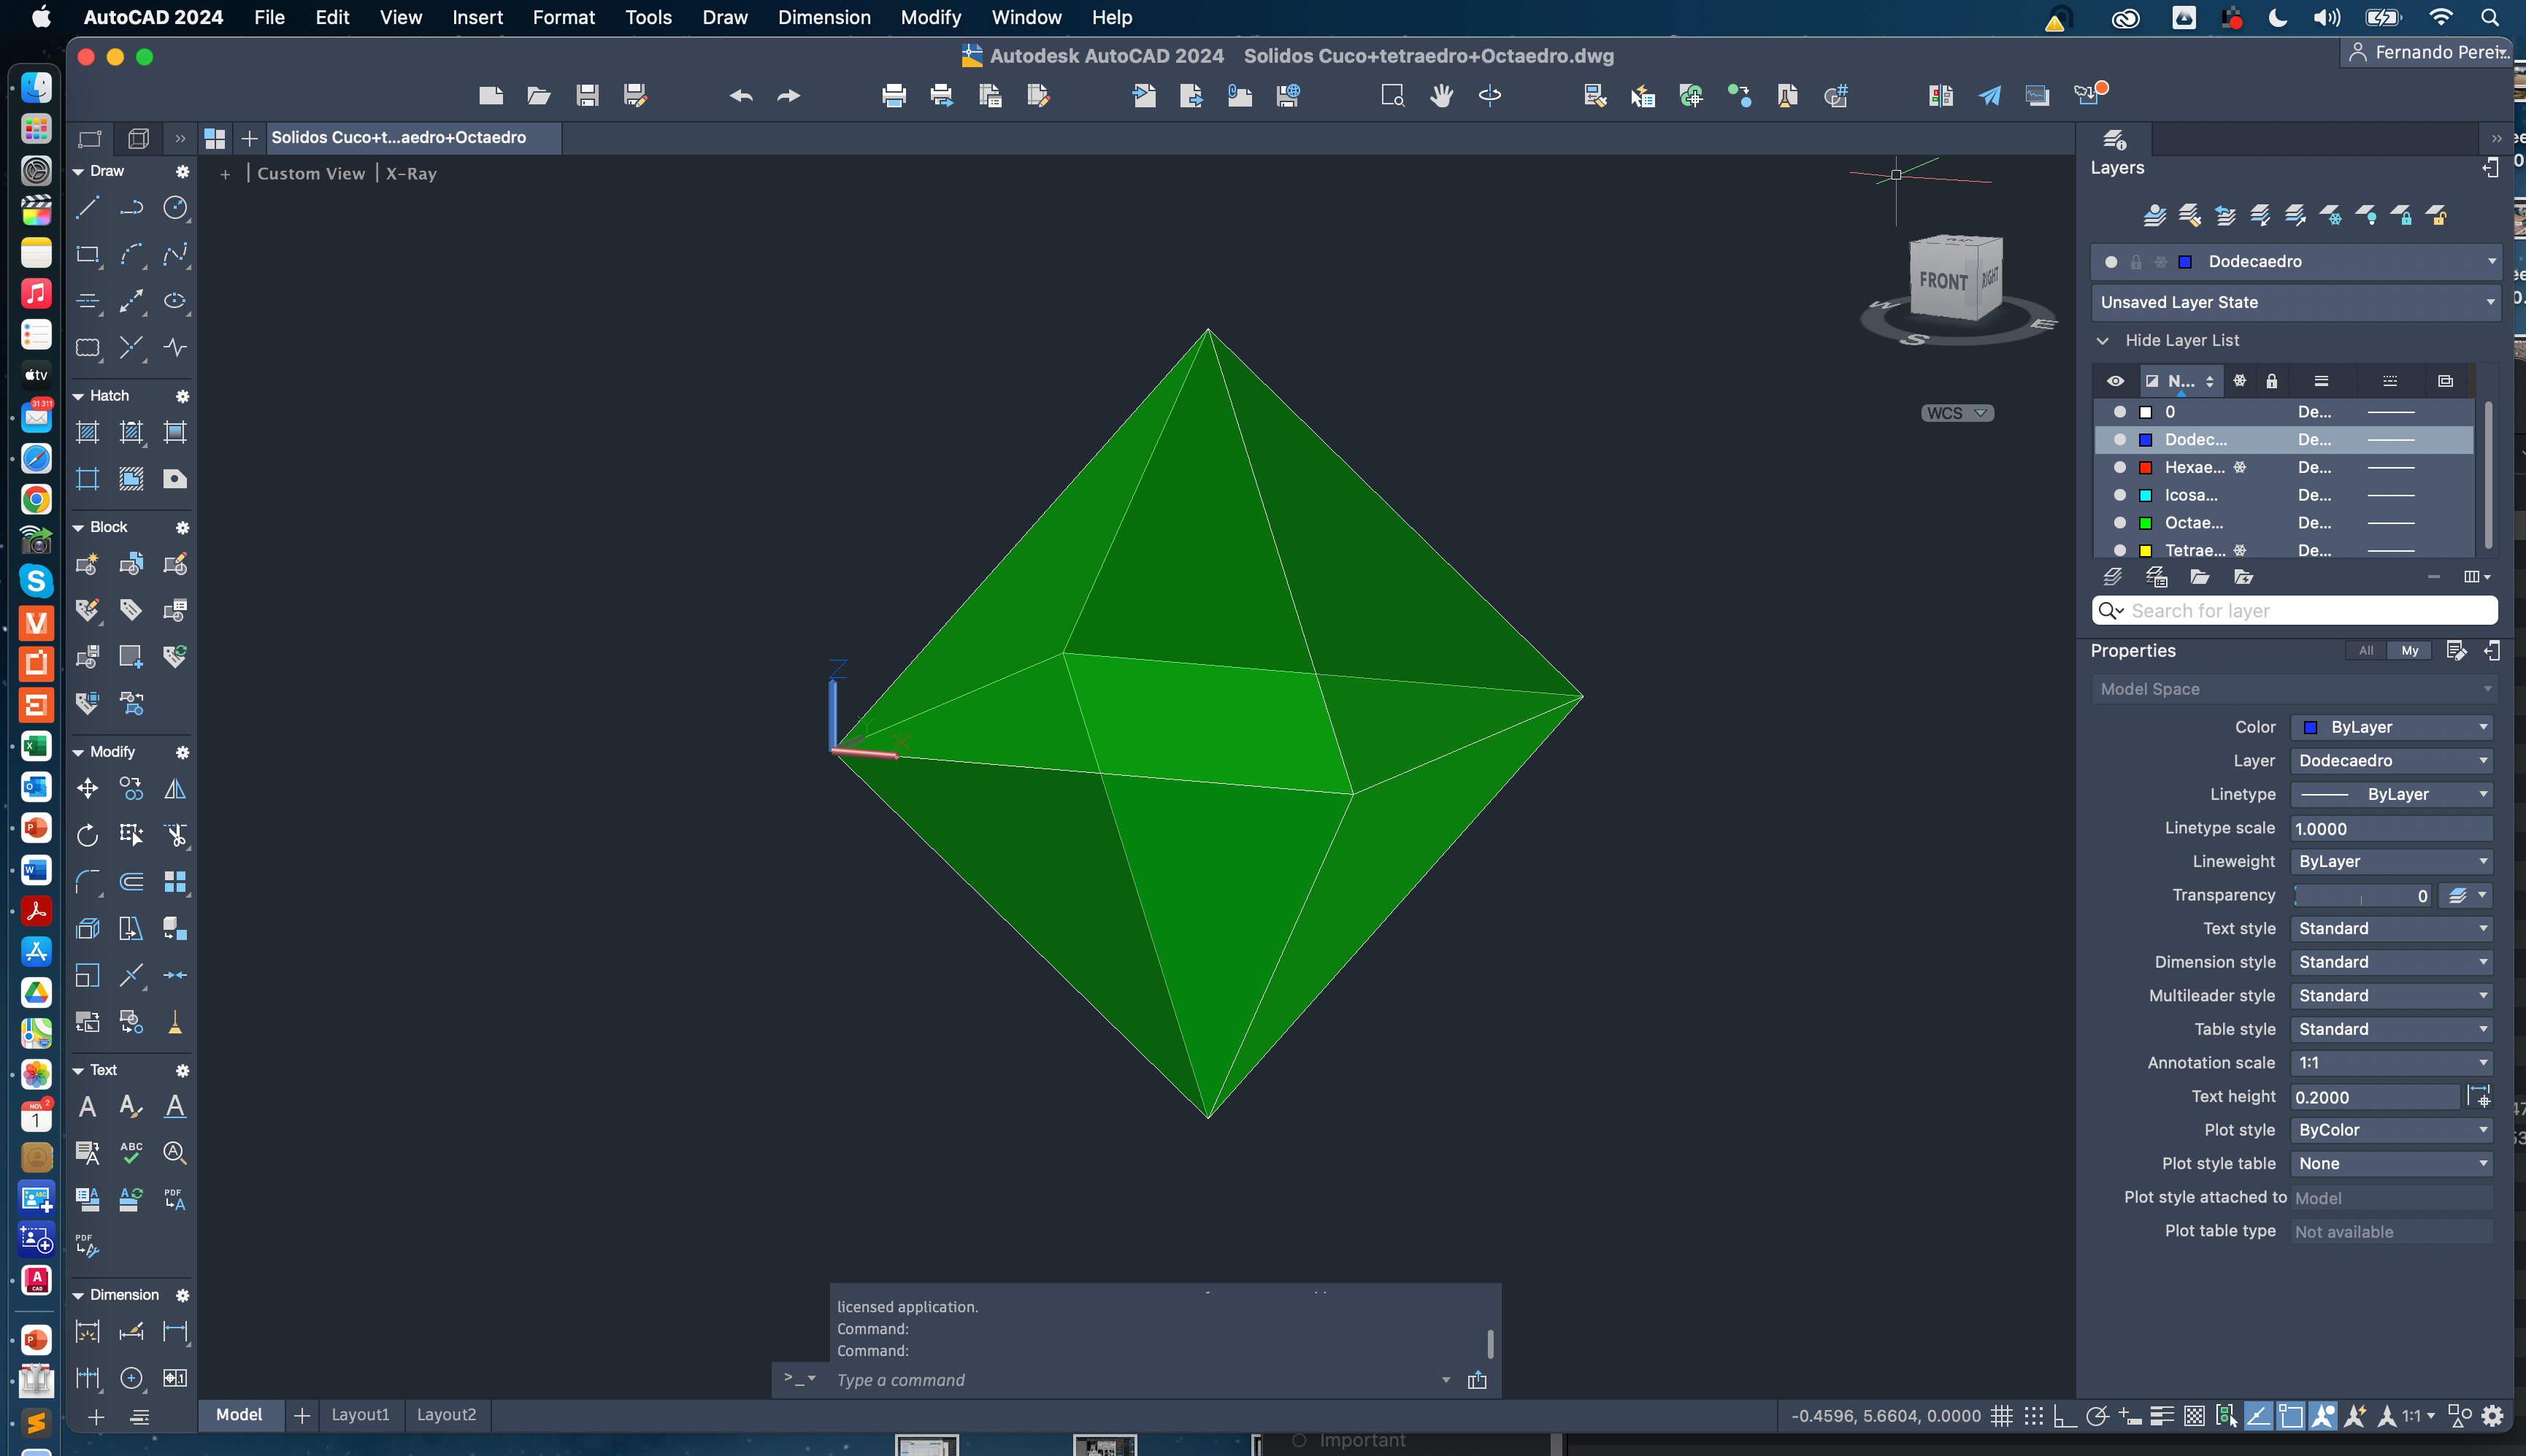Select the Rectangle tool

[x=87, y=257]
